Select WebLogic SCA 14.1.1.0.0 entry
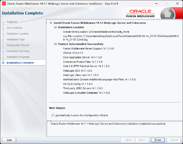This screenshot has width=183, height=144. point(78,70)
